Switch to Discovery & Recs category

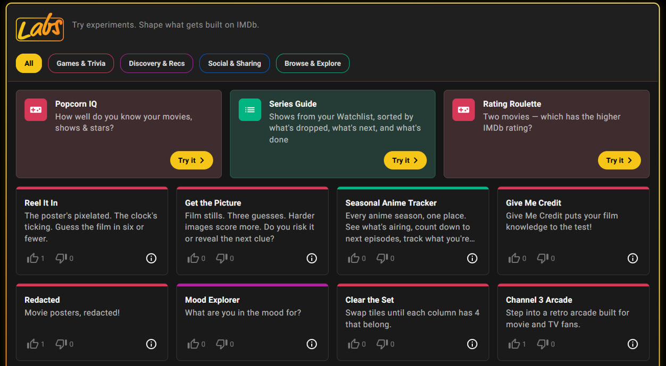pos(156,63)
